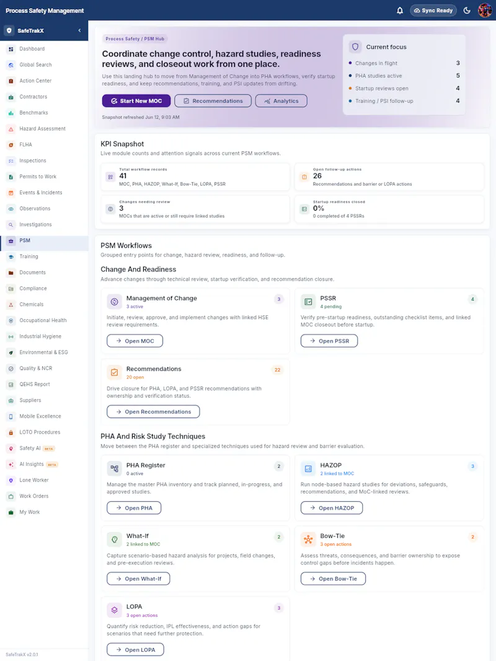Click the Open HAZOP button
Viewport: 496px width, 661px height.
332,508
